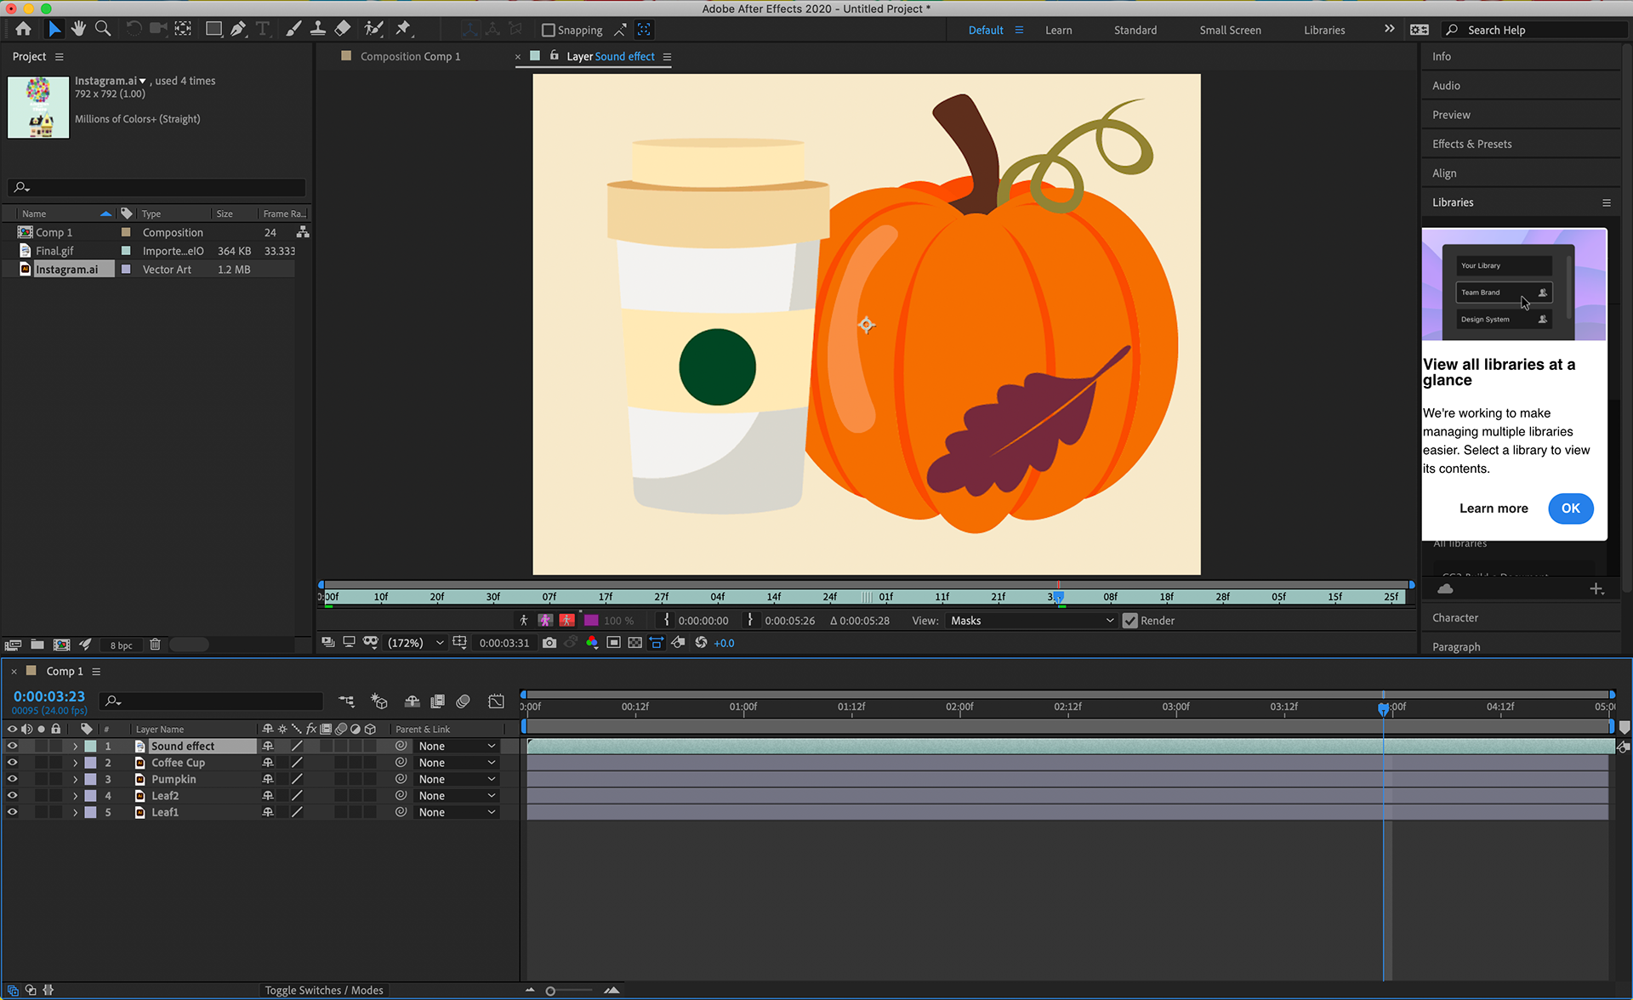Screen dimensions: 1633x1000
Task: Click the 8 bpc color depth button
Action: click(121, 645)
